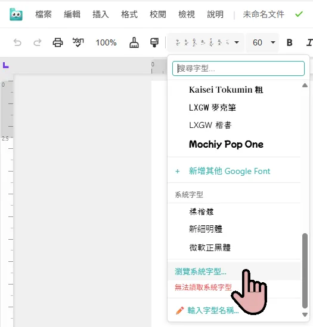The image size is (313, 327).
Task: Open the 插入 menu
Action: [101, 14]
